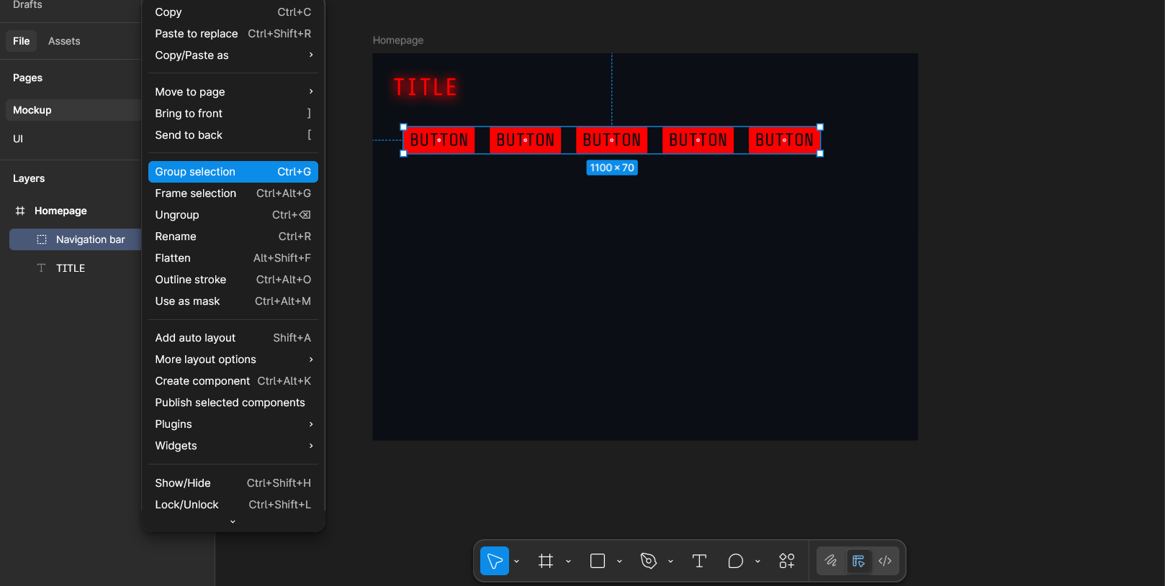Switch to the Assets tab

pos(64,41)
